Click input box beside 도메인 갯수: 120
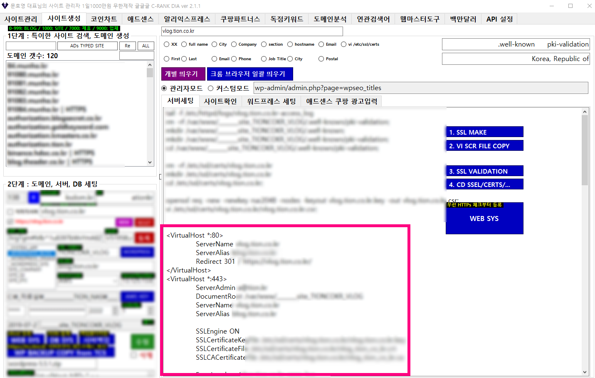The image size is (595, 378). point(137,56)
